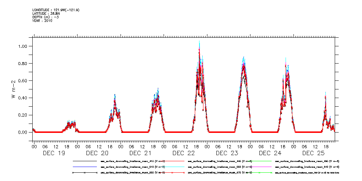Click the irradiance_mean_440 legend label
This screenshot has width=362, height=181.
click(220, 161)
